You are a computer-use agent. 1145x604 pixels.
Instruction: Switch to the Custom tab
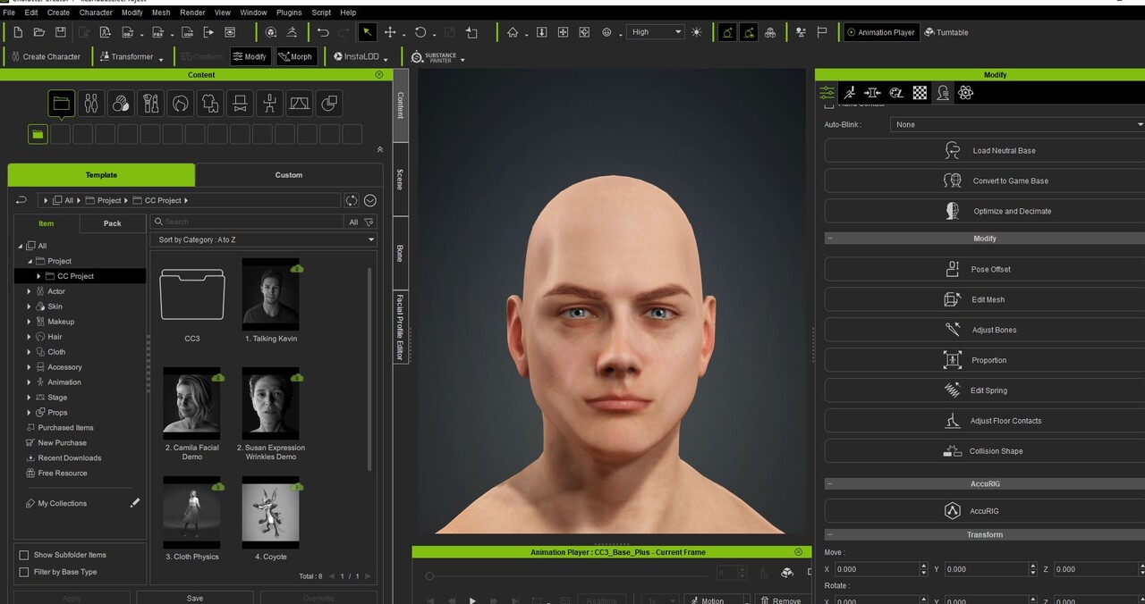(x=288, y=175)
